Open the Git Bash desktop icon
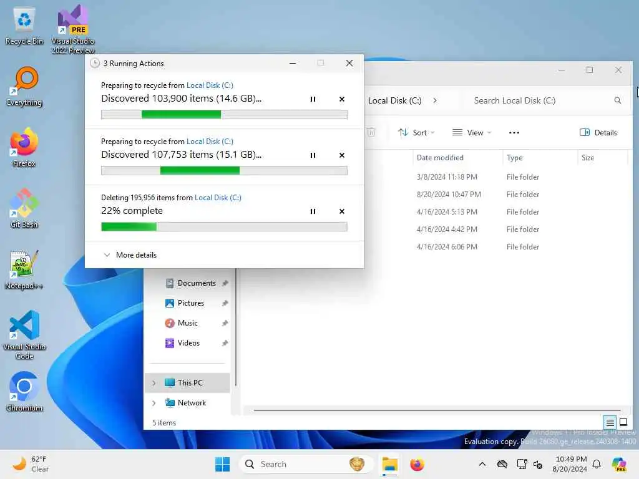639x479 pixels. point(24,208)
